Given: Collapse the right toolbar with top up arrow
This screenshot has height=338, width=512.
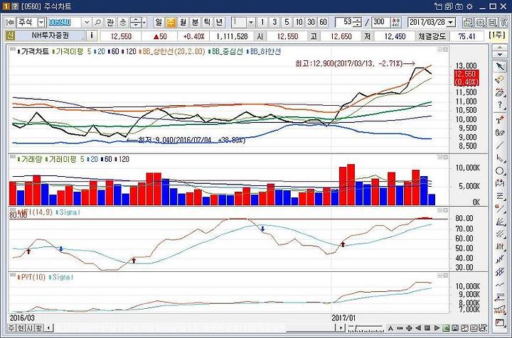Looking at the screenshot, I should coord(500,48).
